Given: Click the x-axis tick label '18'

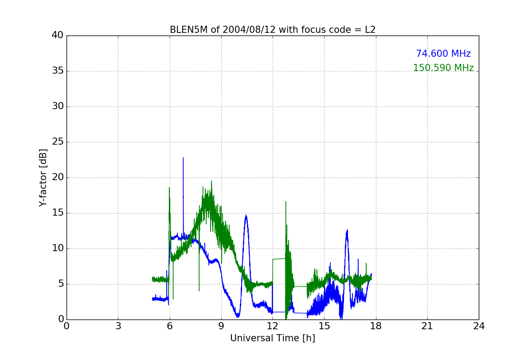Looking at the screenshot, I should 376,326.
